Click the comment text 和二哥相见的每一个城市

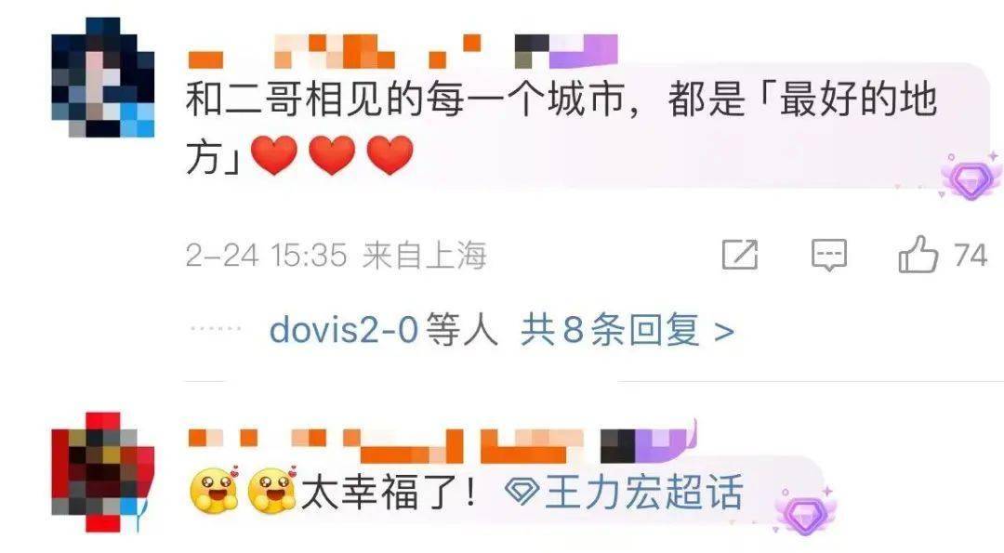pyautogui.click(x=405, y=99)
